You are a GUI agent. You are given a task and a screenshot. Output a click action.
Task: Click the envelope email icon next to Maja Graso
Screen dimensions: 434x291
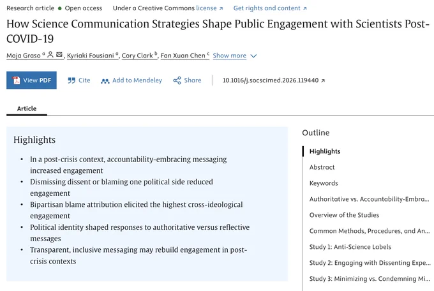click(59, 54)
